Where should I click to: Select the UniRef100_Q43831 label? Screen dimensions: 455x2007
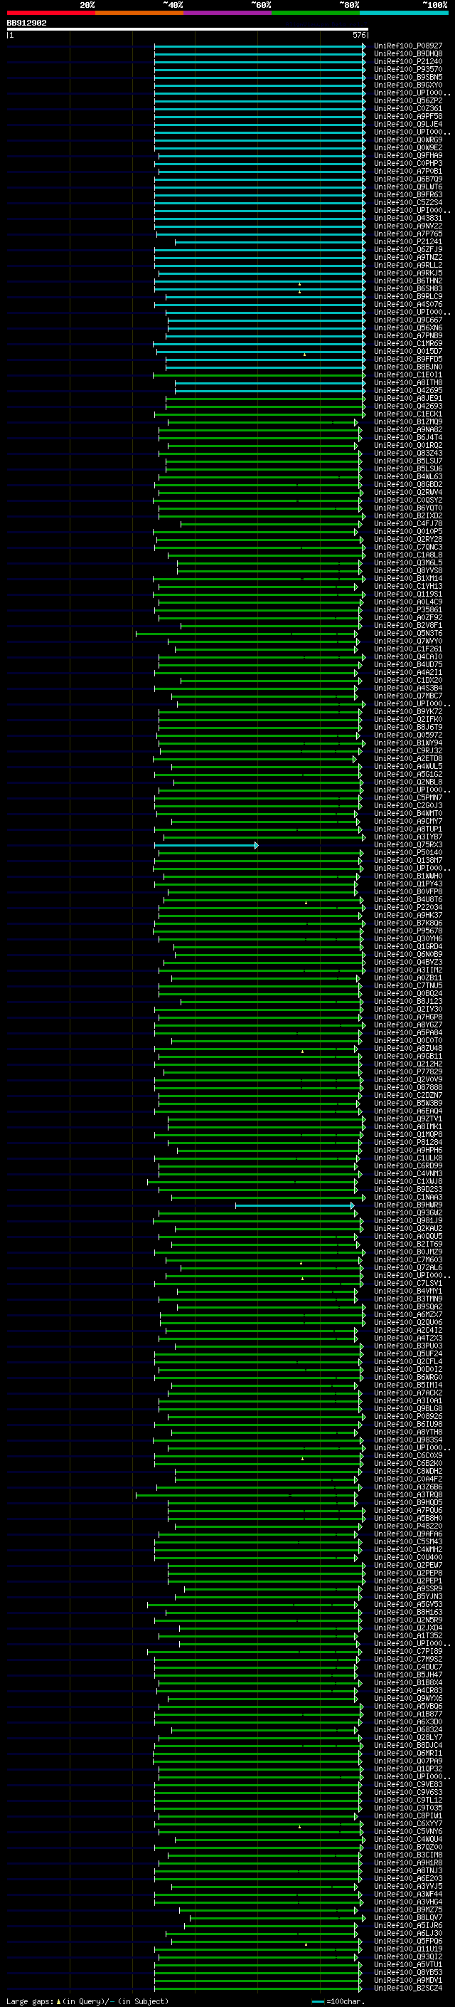(407, 218)
